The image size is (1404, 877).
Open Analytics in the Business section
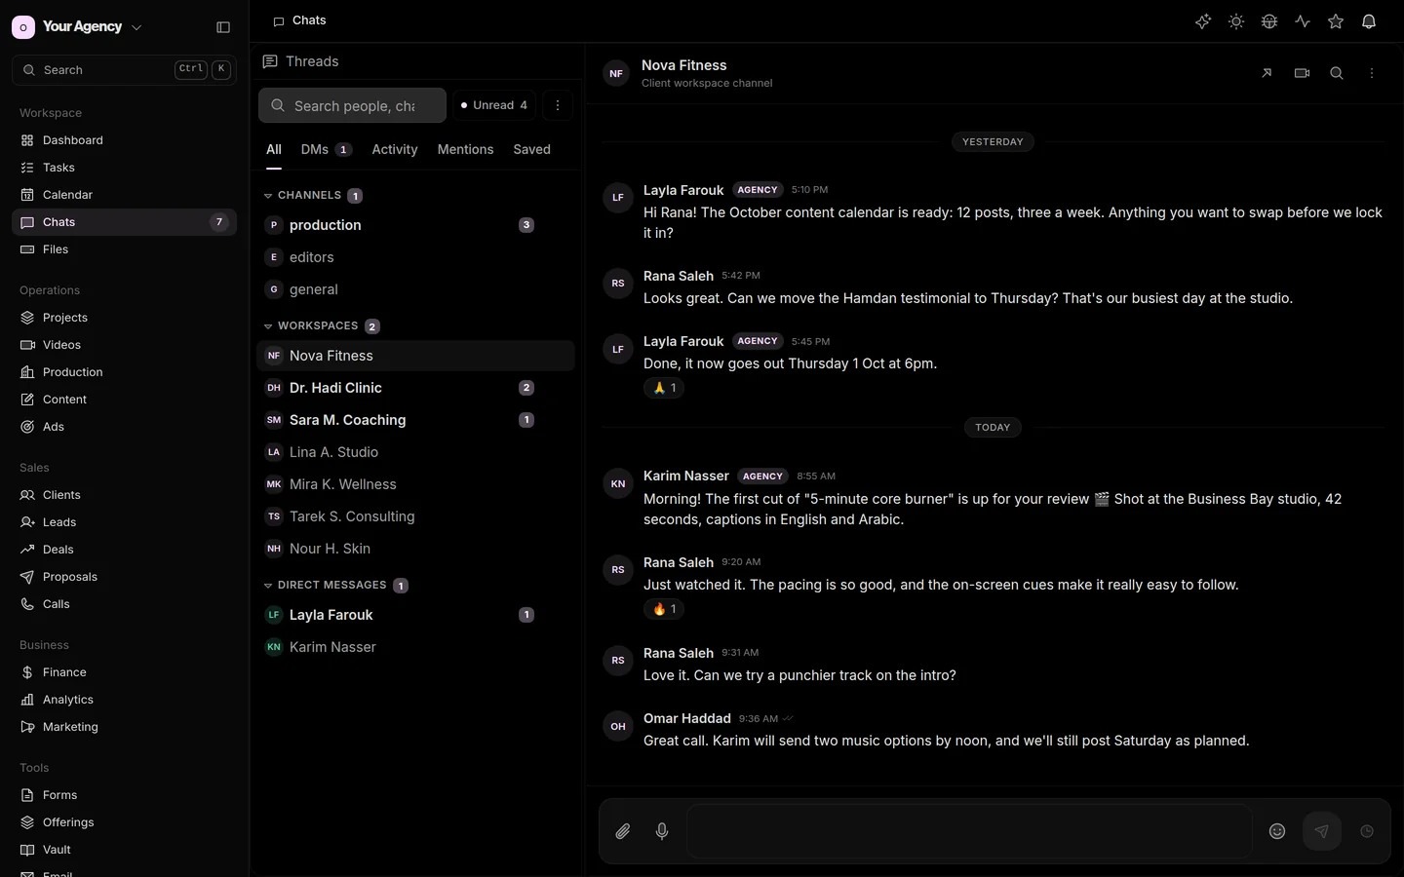[124, 700]
